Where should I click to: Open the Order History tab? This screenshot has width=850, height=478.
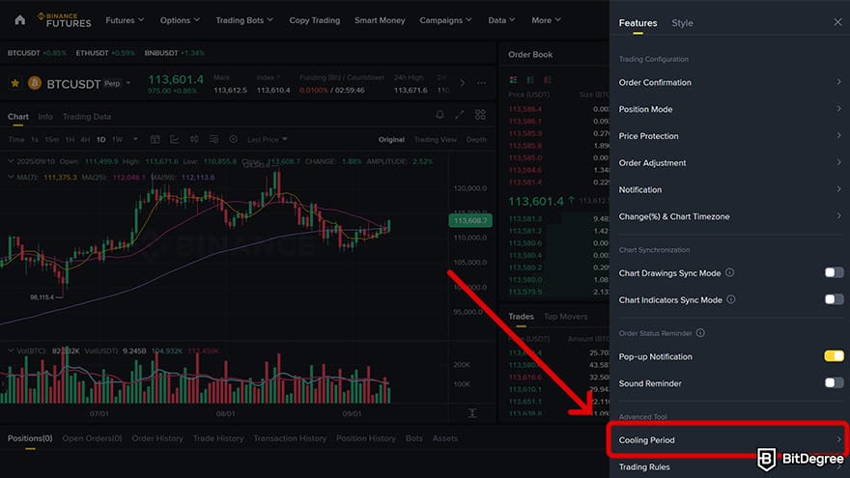click(157, 438)
